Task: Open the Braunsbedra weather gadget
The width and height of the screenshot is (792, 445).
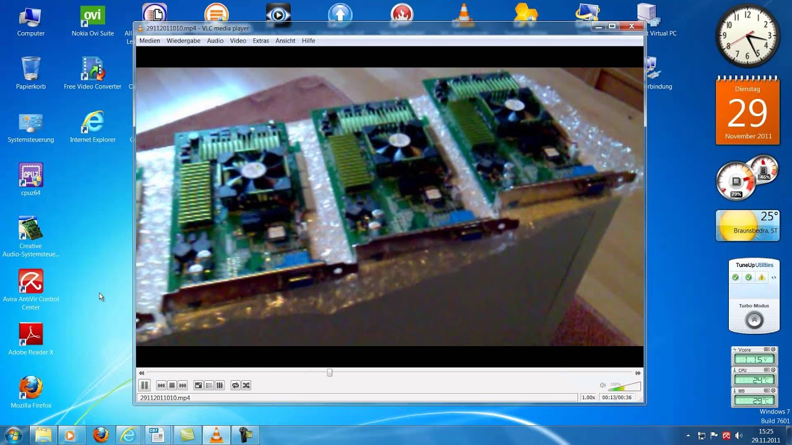Action: click(x=747, y=226)
